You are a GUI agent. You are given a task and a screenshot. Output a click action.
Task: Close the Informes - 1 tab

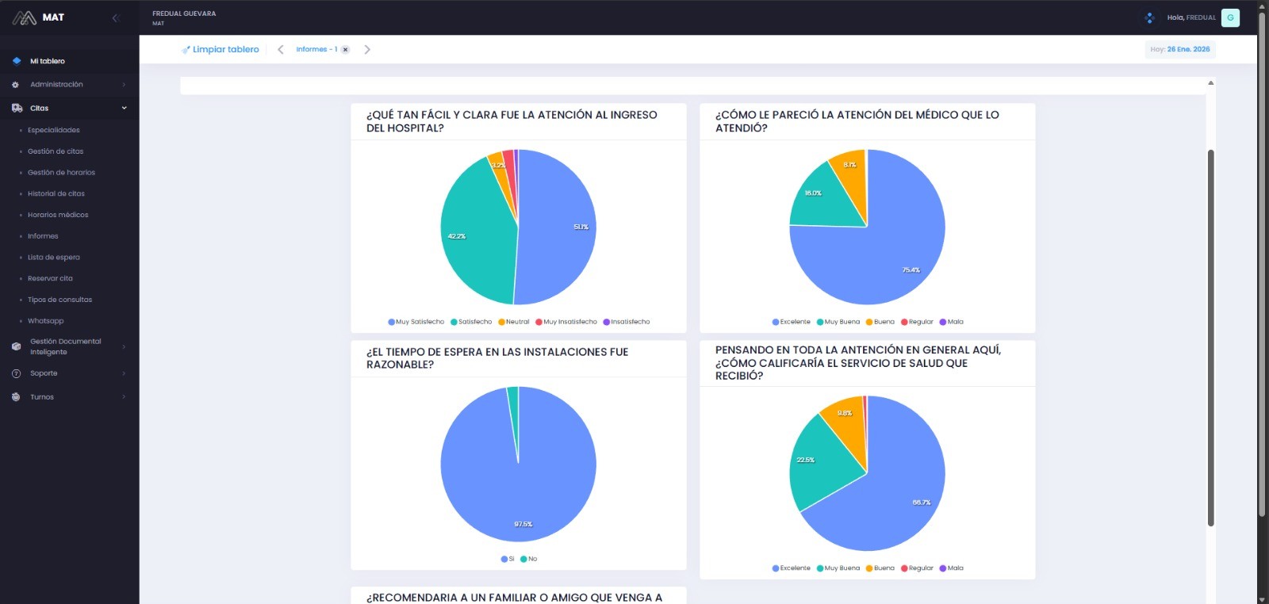tap(346, 49)
